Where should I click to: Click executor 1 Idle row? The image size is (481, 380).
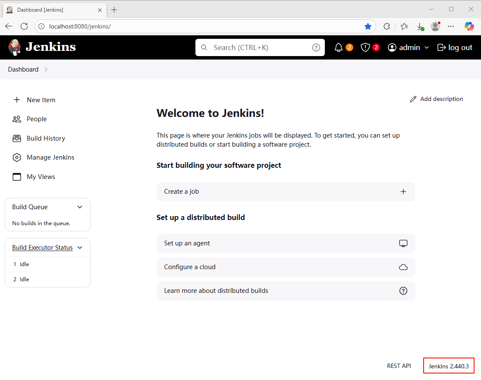coord(48,264)
